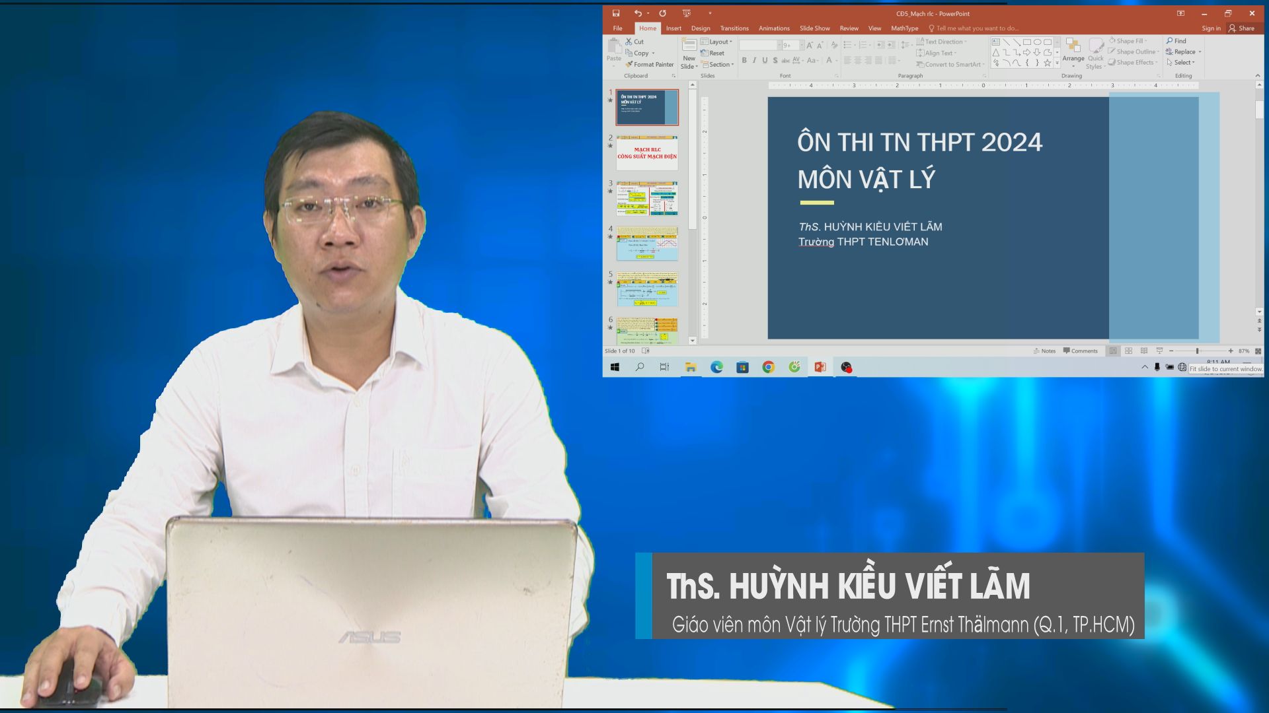Expand the Layout dropdown

tap(719, 42)
